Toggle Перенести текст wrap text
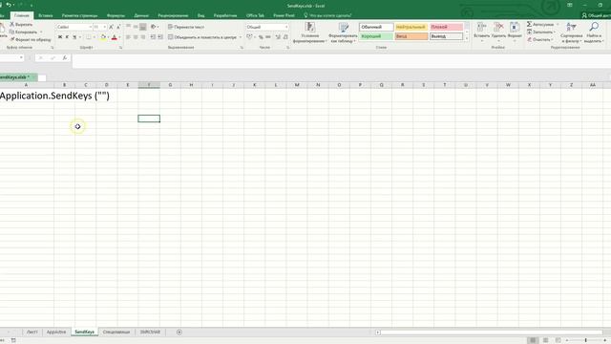The width and height of the screenshot is (611, 344). (186, 27)
